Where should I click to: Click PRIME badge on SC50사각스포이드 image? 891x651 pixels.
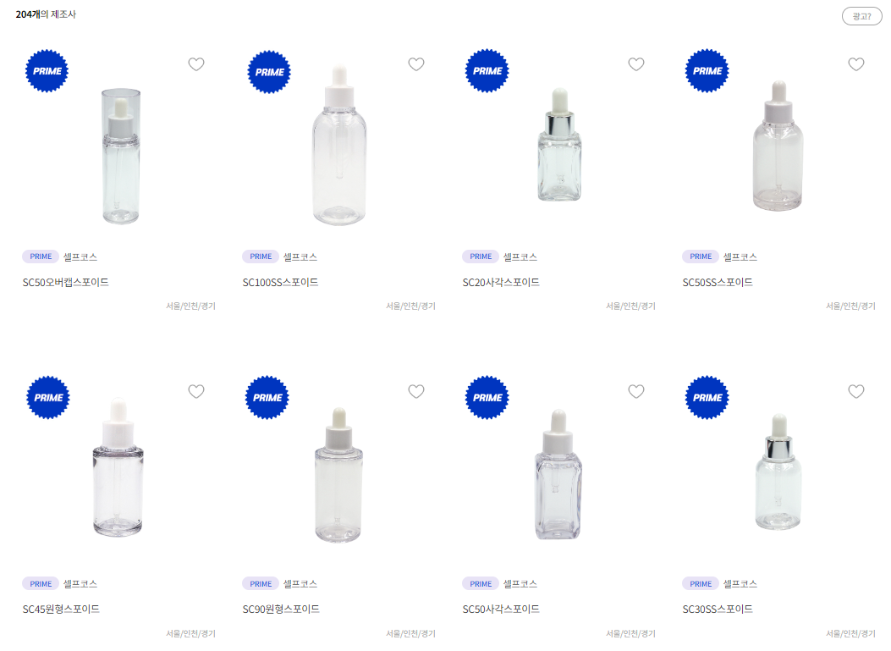click(487, 397)
